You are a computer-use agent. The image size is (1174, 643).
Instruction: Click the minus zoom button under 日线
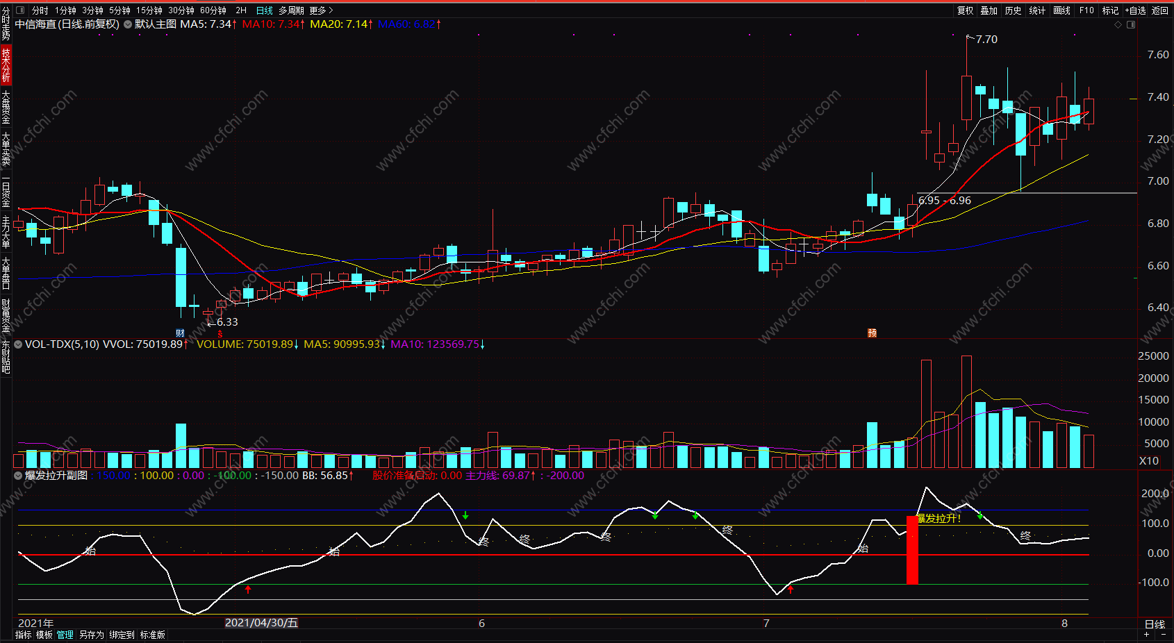1164,635
